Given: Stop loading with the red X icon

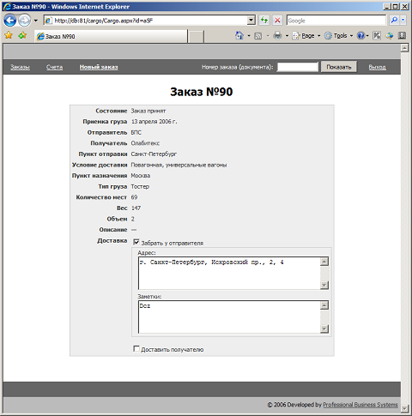Looking at the screenshot, I should point(277,21).
